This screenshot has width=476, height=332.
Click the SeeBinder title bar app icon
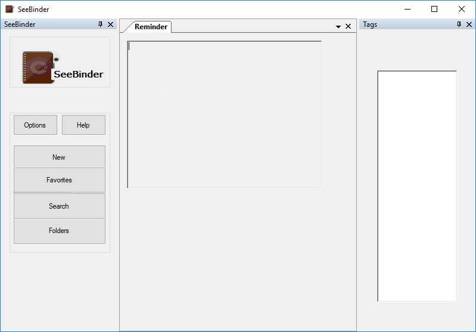point(10,9)
